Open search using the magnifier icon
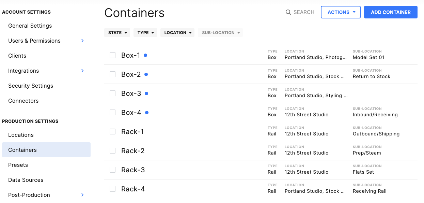 point(288,12)
